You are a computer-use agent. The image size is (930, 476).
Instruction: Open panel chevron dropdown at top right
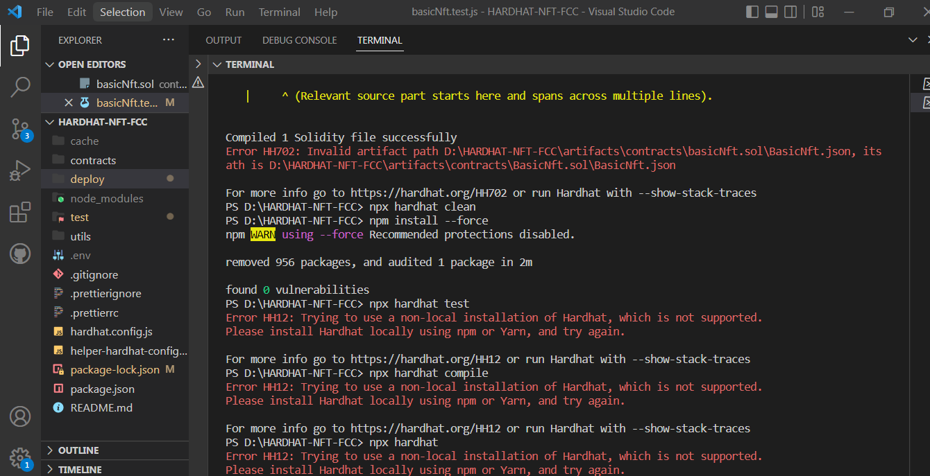[x=913, y=40]
